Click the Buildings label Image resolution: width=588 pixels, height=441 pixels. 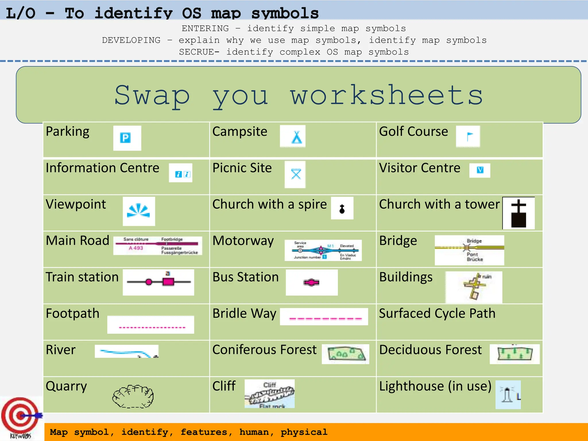coord(406,278)
